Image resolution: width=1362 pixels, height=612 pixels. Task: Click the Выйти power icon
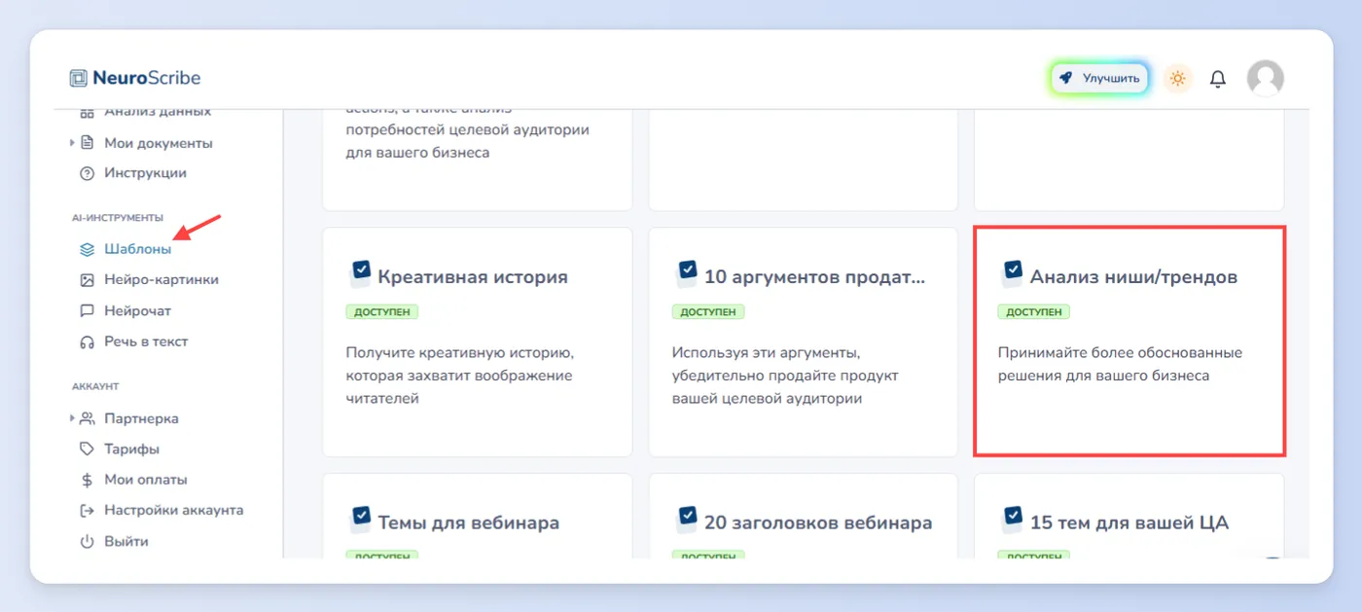coord(87,541)
